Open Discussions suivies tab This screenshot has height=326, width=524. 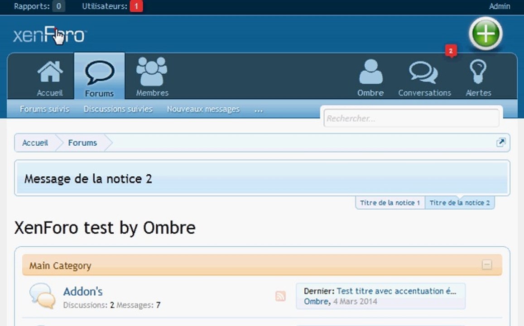point(118,109)
